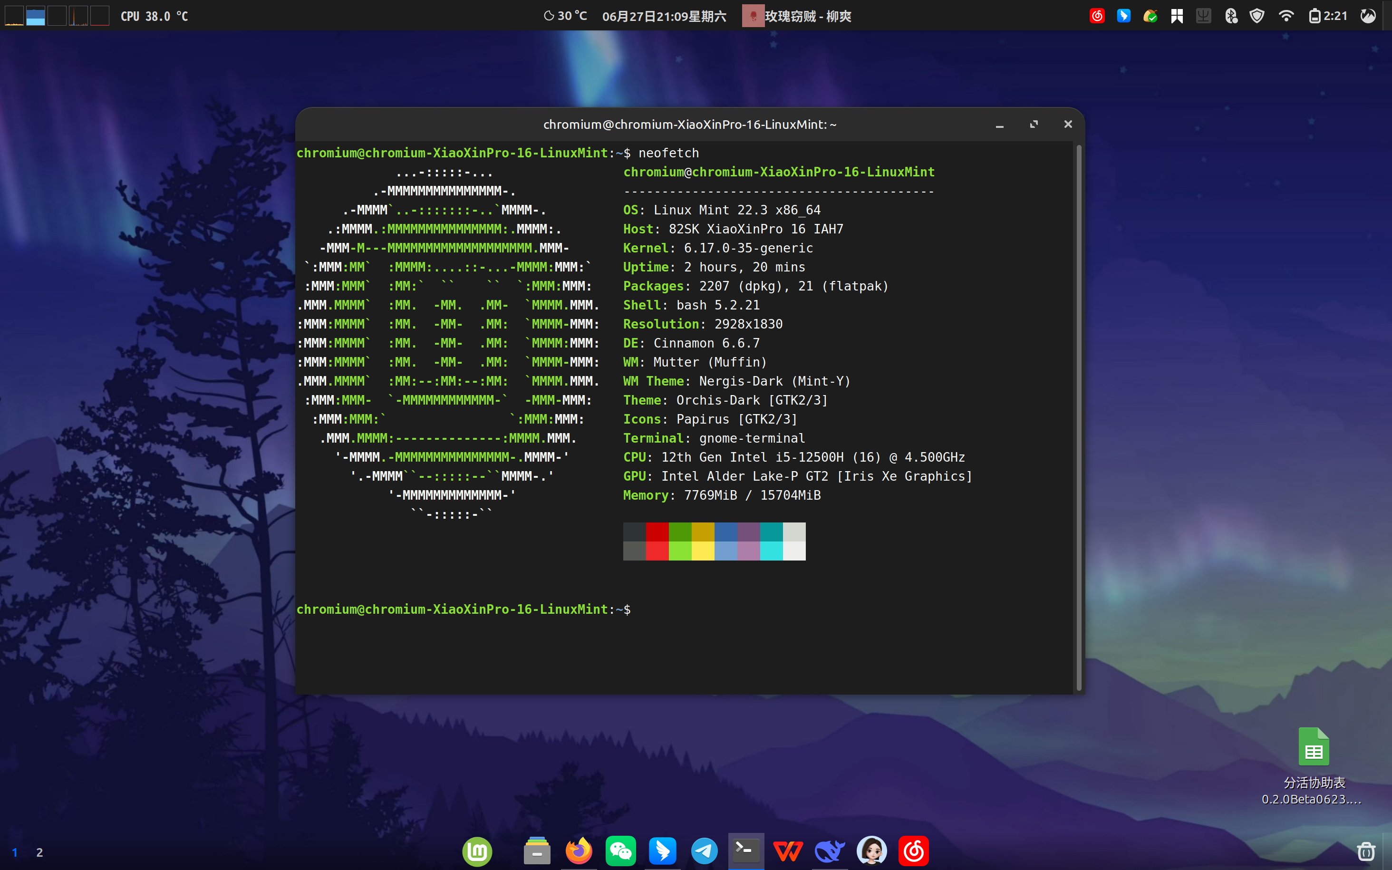The image size is (1392, 870).
Task: Open the trash icon in the bottom panel
Action: coord(1365,851)
